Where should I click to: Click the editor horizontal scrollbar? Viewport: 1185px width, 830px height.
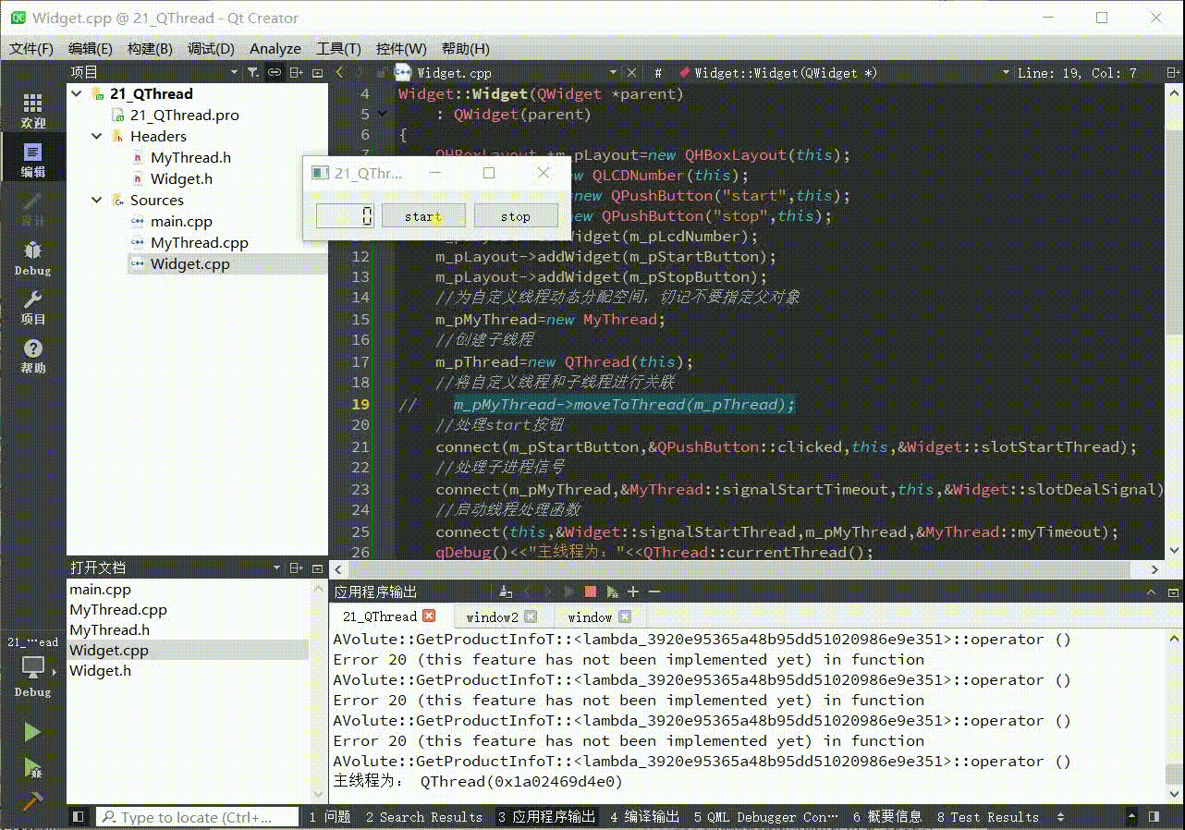pyautogui.click(x=746, y=570)
